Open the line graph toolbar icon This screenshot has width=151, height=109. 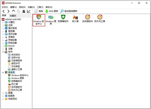point(29,11)
